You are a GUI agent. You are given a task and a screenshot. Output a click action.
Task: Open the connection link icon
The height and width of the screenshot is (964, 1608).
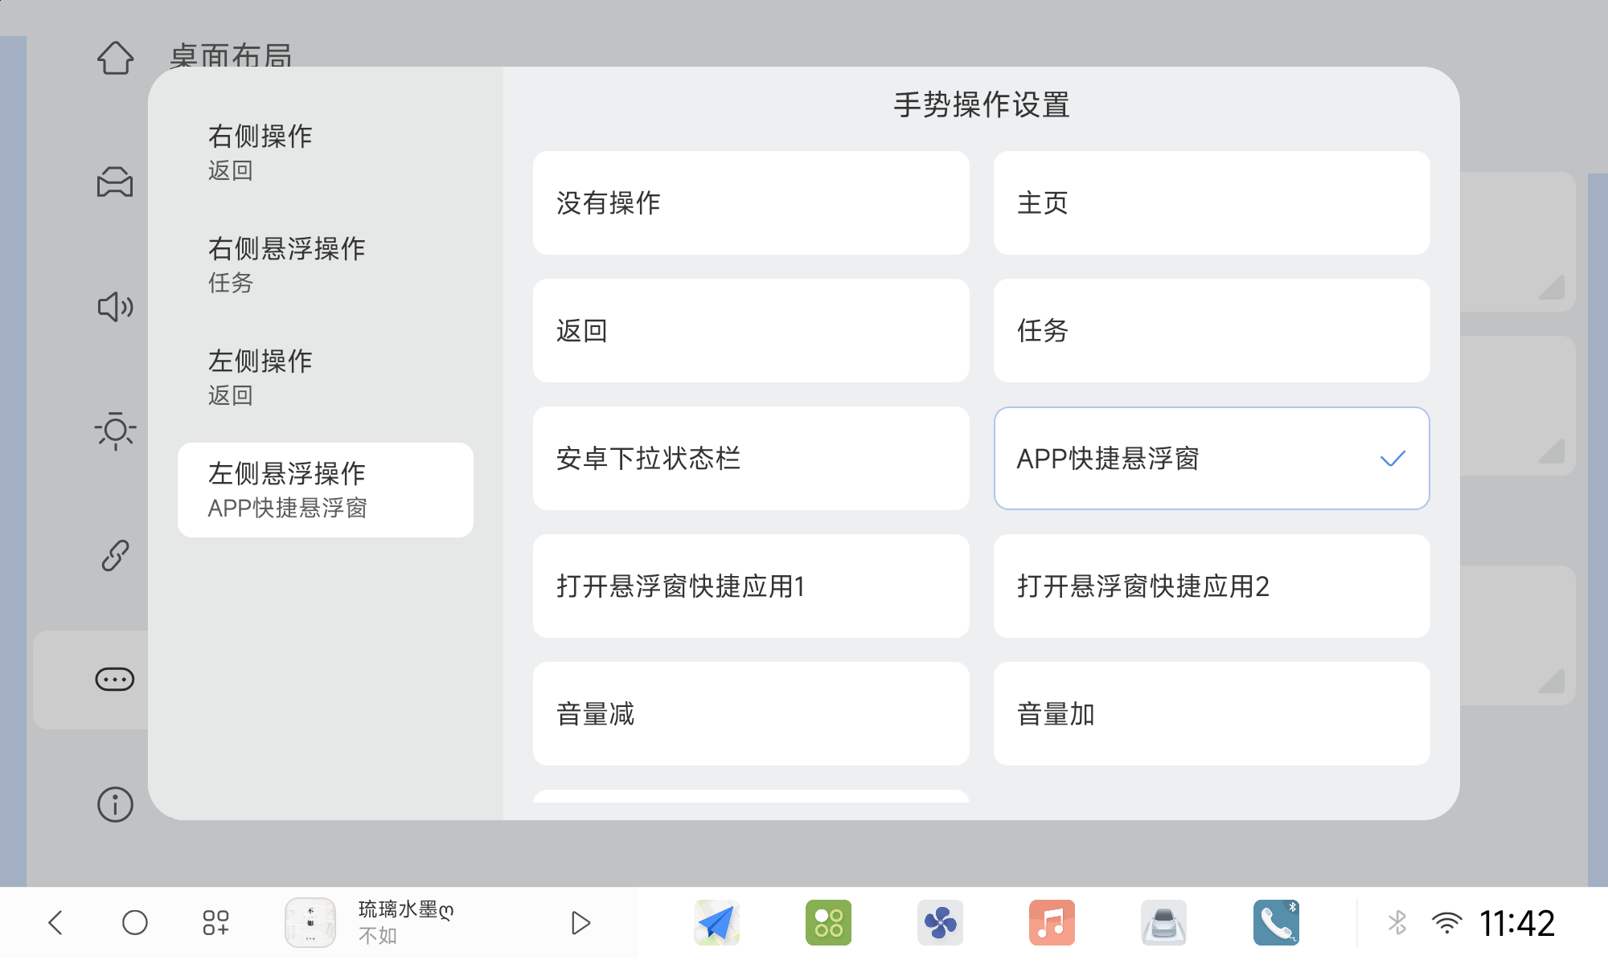coord(115,555)
